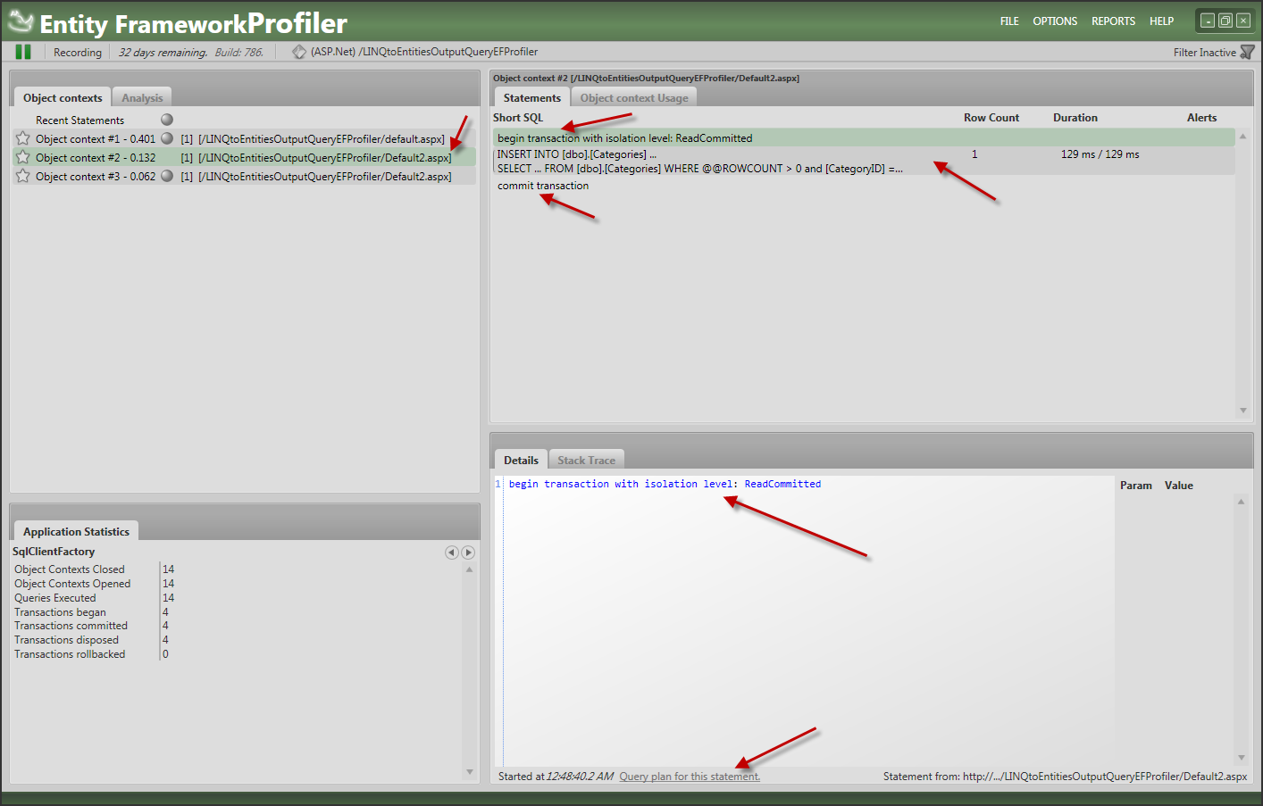This screenshot has width=1263, height=806.
Task: Click status circle of Object context #3
Action: (167, 176)
